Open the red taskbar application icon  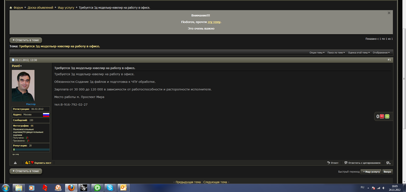(x=45, y=188)
